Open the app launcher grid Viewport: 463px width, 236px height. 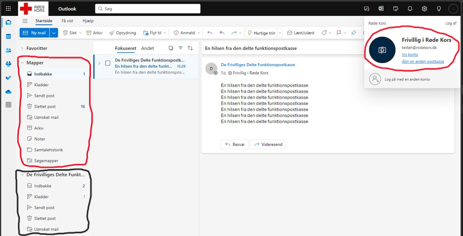click(x=8, y=9)
